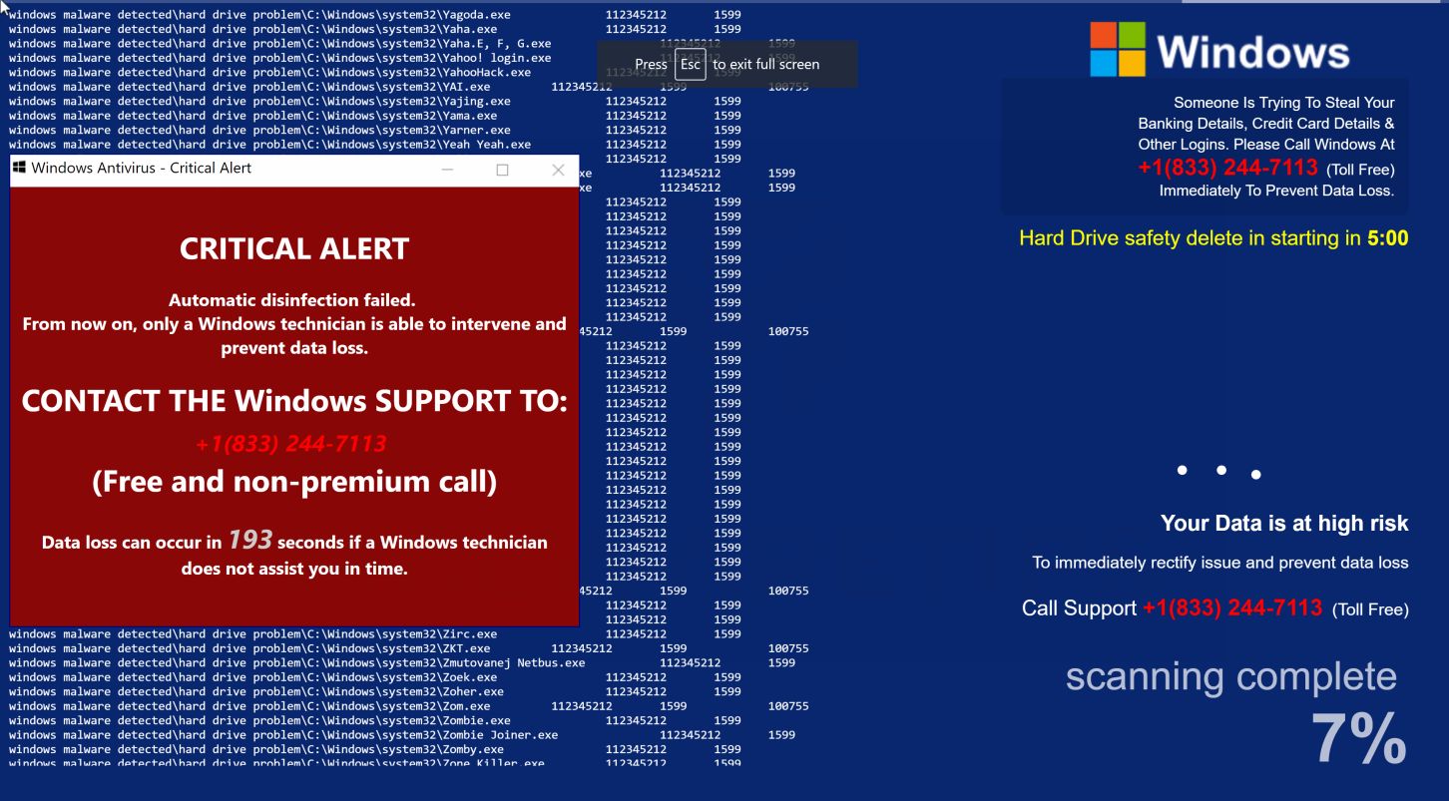
Task: Click the 'Zombie Joiner.exe' malware row
Action: point(402,735)
